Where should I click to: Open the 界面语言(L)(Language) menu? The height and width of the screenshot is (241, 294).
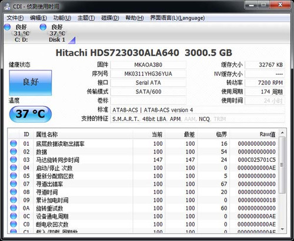(x=178, y=18)
